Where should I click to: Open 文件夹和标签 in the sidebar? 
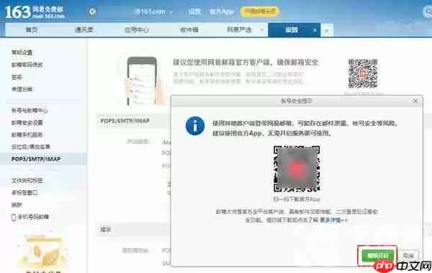tap(27, 181)
